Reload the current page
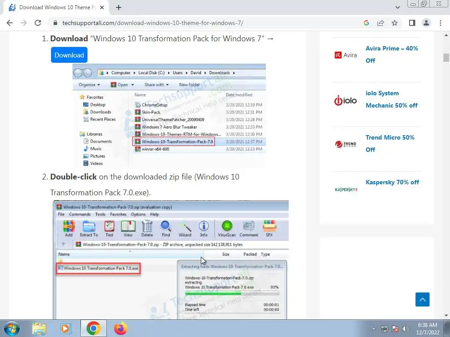This screenshot has height=337, width=450. 38,23
